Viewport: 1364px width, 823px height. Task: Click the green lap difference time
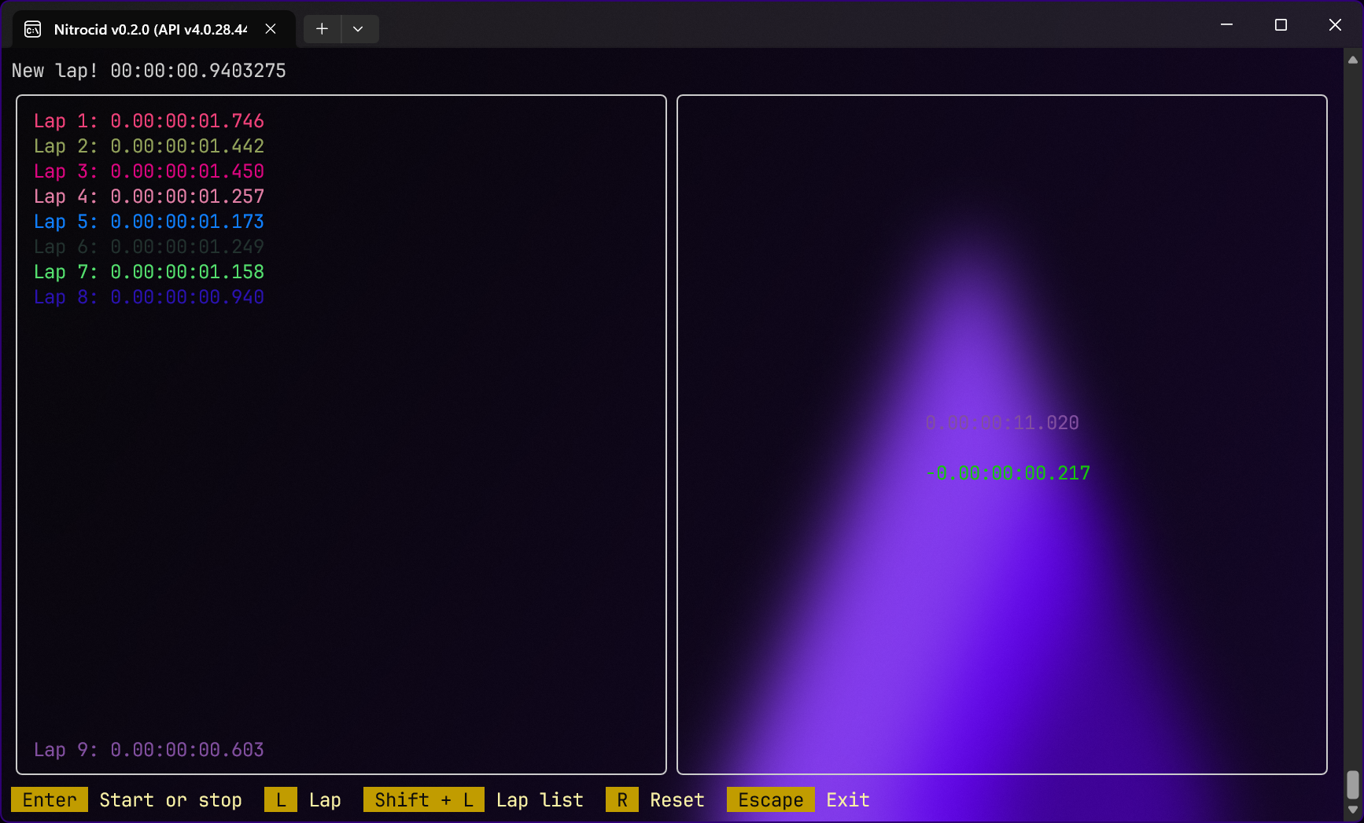tap(1008, 473)
